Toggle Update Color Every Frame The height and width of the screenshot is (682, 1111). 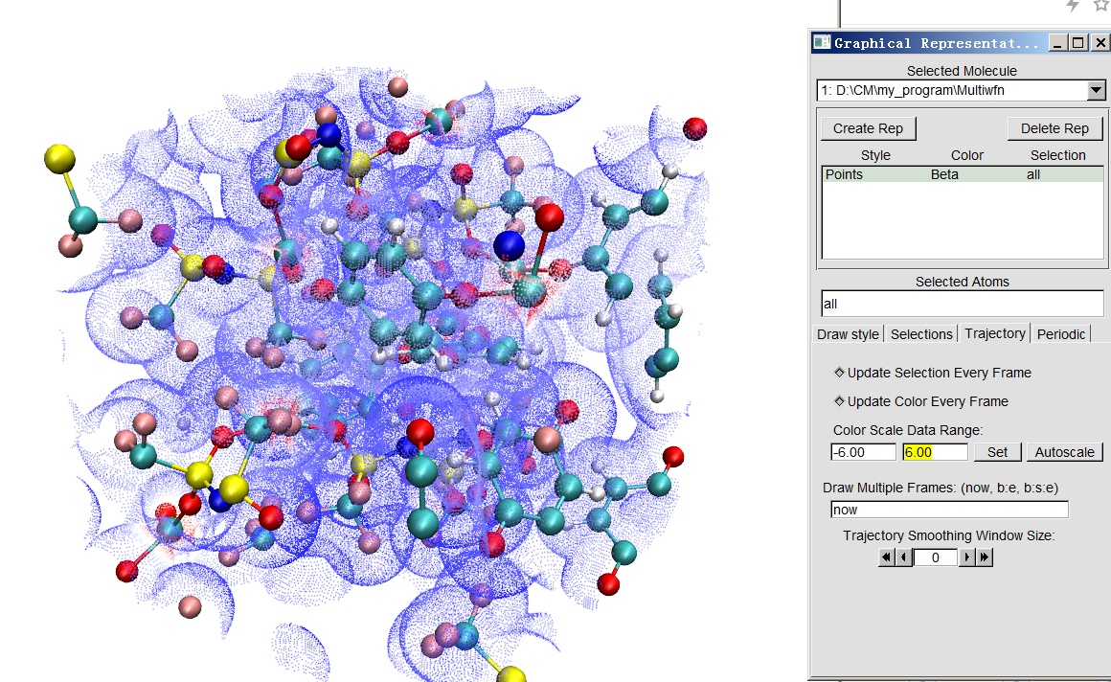[x=921, y=401]
